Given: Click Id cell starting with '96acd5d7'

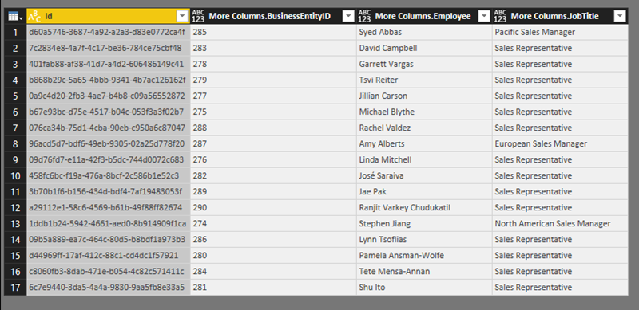Looking at the screenshot, I should tap(108, 143).
